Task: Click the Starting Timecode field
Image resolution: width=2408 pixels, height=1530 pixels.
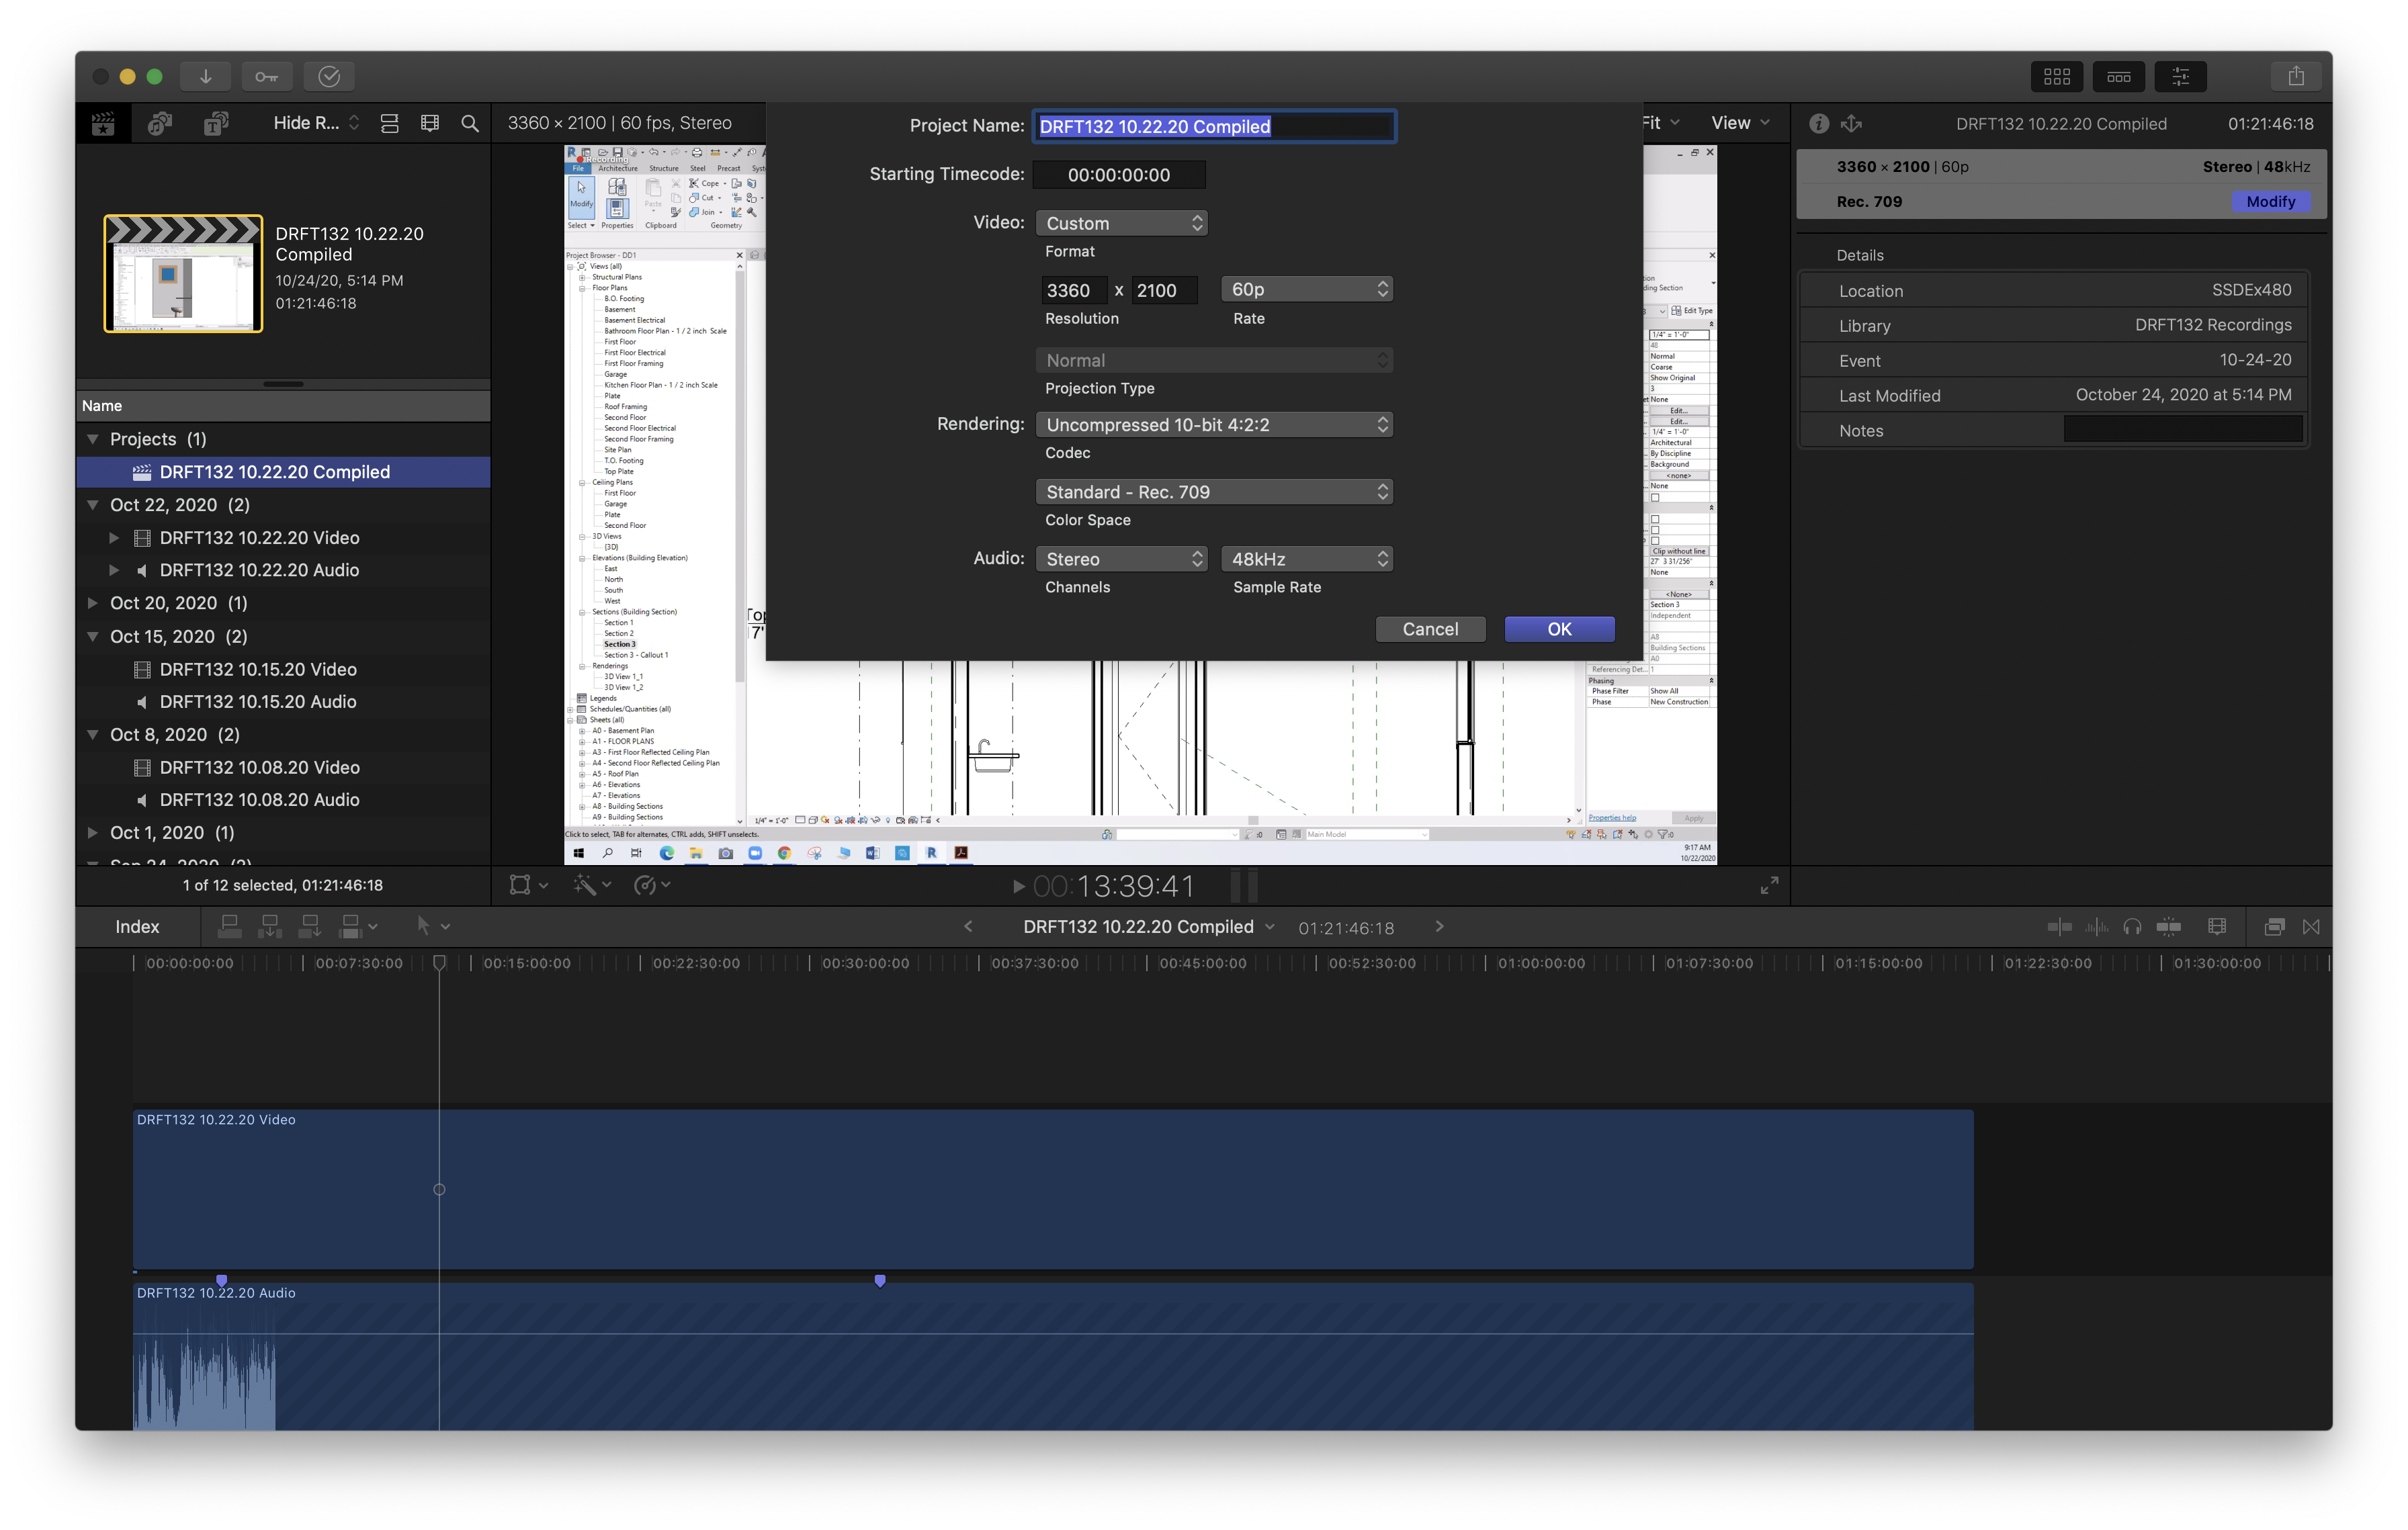Action: [1118, 175]
